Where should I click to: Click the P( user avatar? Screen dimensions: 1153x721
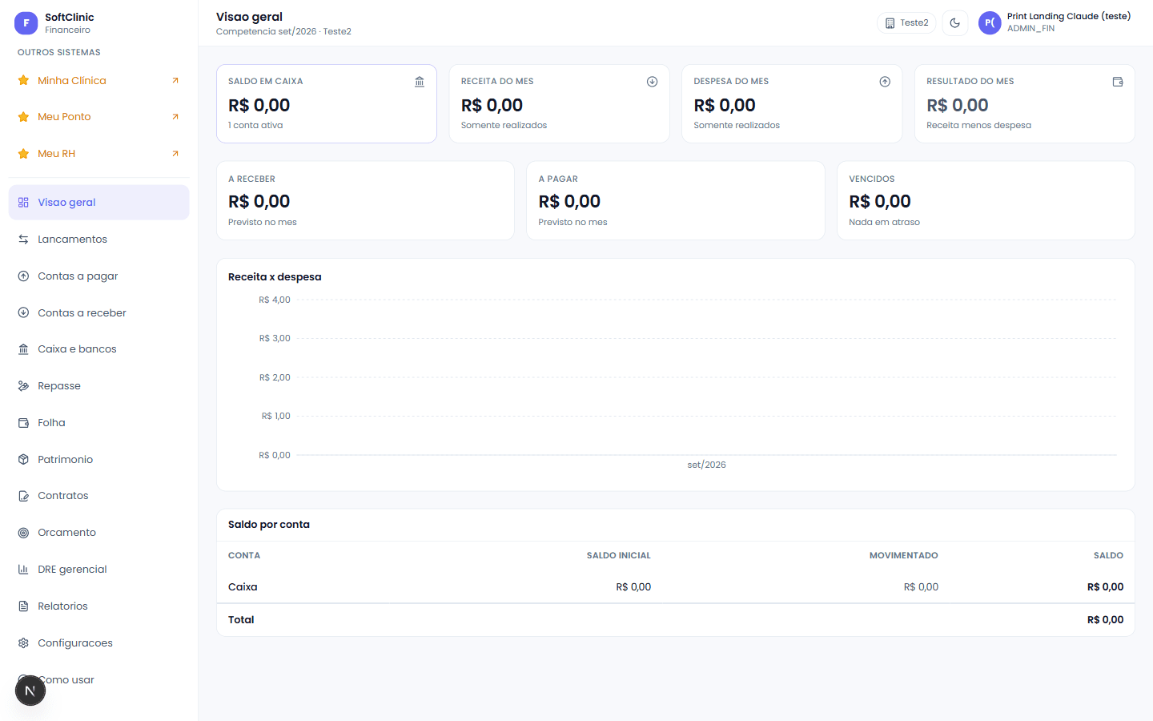point(990,23)
